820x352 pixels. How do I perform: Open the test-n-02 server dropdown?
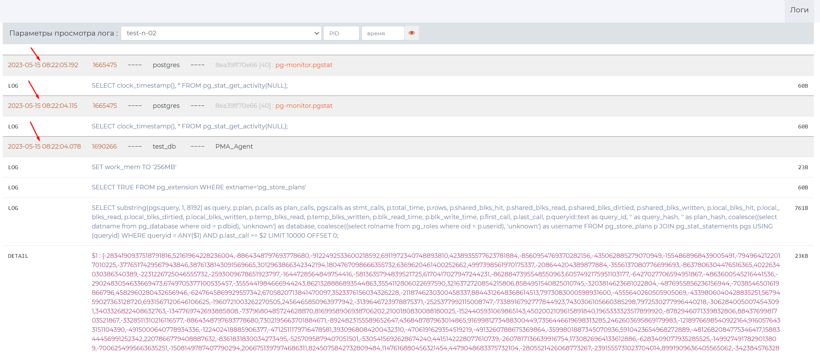[221, 33]
